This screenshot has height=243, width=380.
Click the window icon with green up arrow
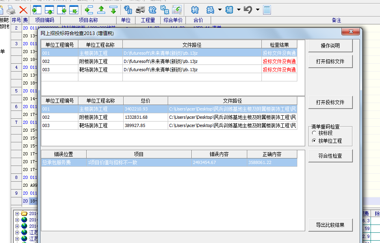[49, 10]
